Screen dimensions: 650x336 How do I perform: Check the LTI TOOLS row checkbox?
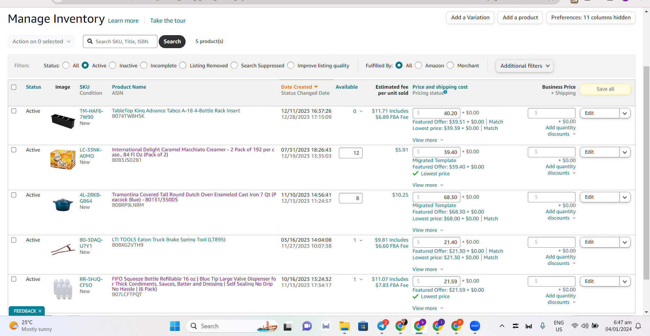pos(14,240)
